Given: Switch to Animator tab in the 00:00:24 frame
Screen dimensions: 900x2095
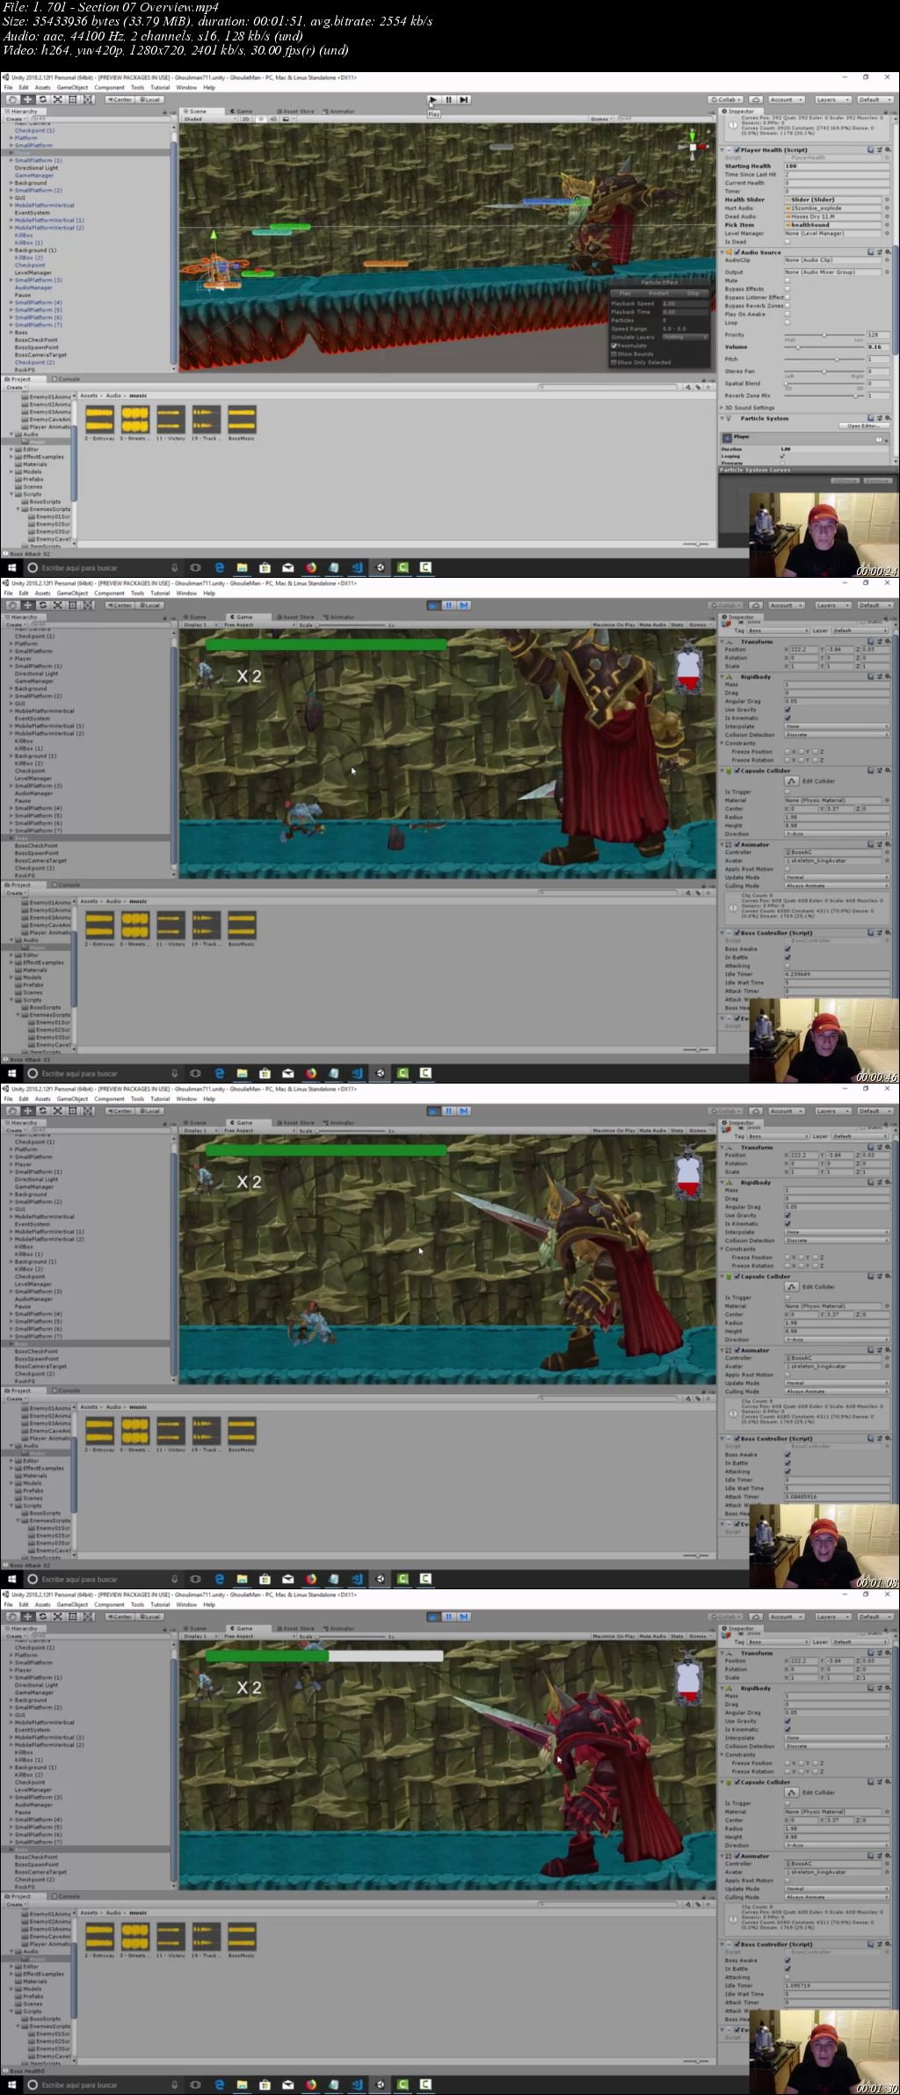Looking at the screenshot, I should [x=339, y=112].
